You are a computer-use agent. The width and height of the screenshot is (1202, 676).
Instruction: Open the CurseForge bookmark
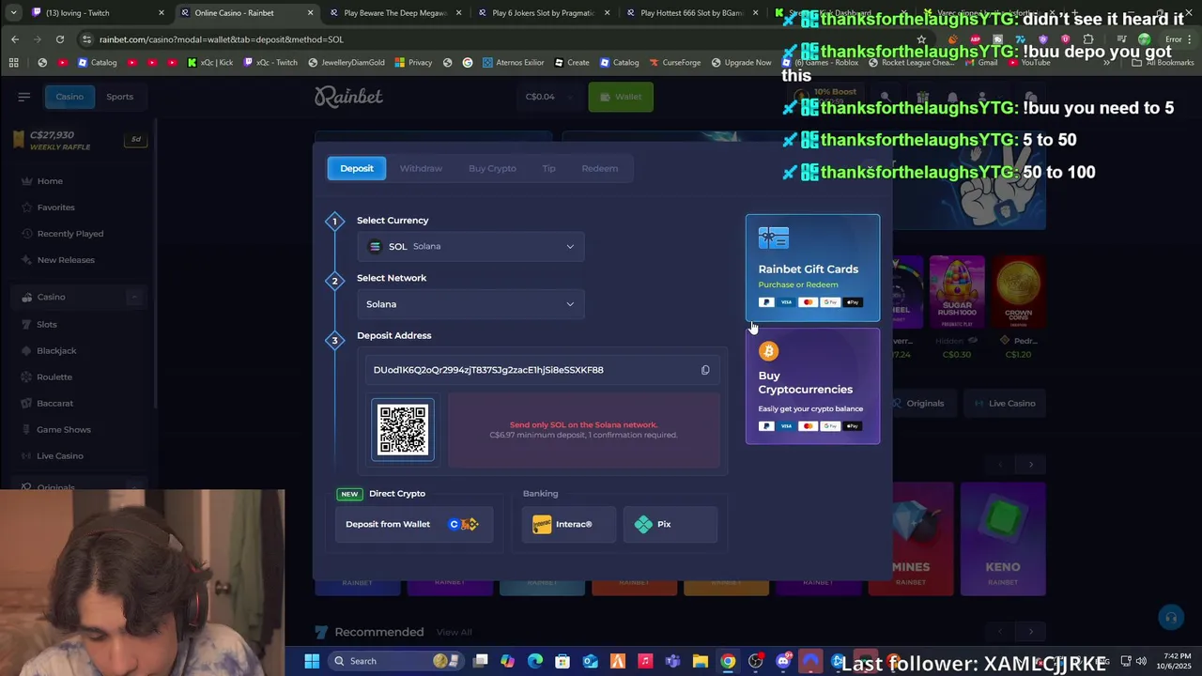[x=674, y=63]
